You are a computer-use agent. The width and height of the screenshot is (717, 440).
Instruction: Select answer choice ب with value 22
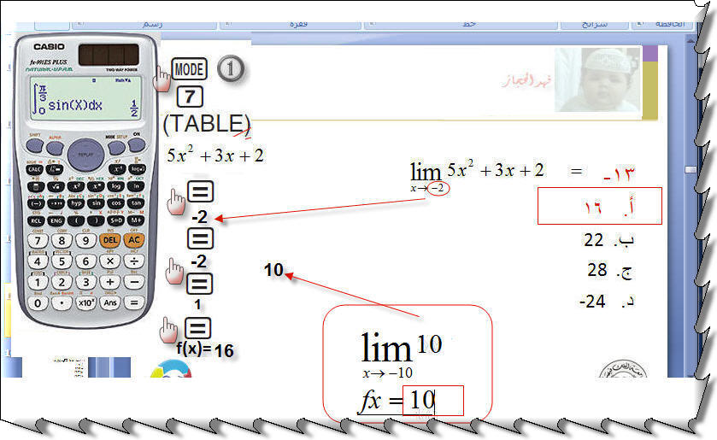(x=606, y=241)
